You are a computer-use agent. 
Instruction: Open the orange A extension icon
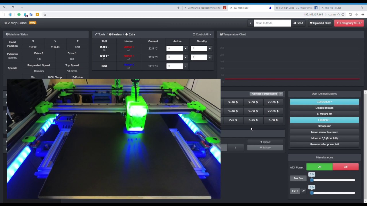(x=37, y=14)
